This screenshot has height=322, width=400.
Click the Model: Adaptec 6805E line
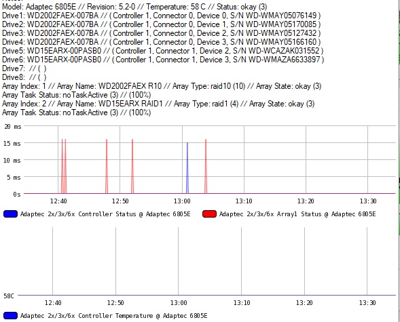tap(134, 7)
